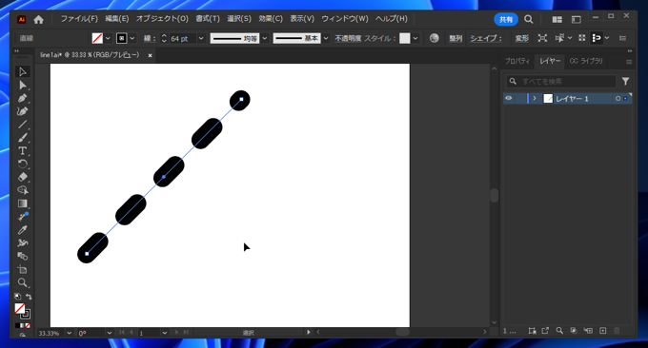The image size is (648, 348).
Task: Switch to the CC ライブラリ tab
Action: click(x=586, y=61)
